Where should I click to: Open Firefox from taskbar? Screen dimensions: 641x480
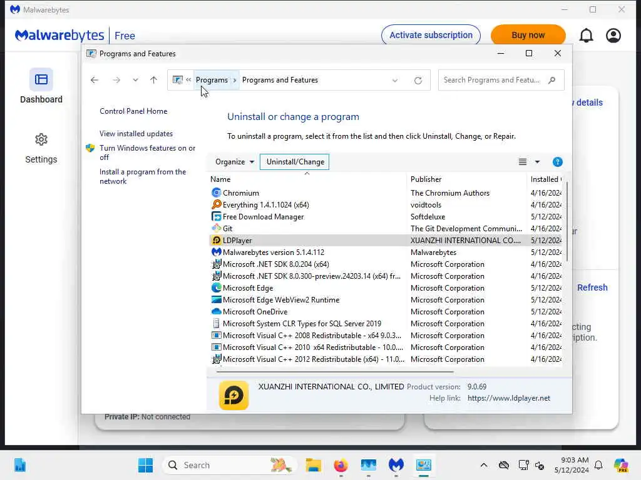point(341,465)
